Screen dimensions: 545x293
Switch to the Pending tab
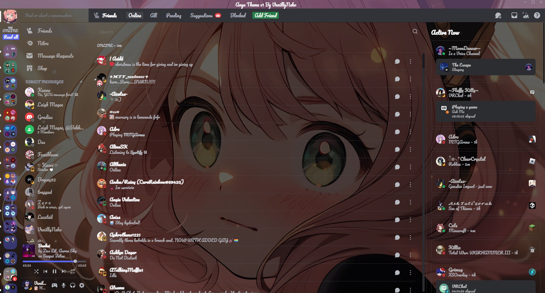[x=173, y=16]
